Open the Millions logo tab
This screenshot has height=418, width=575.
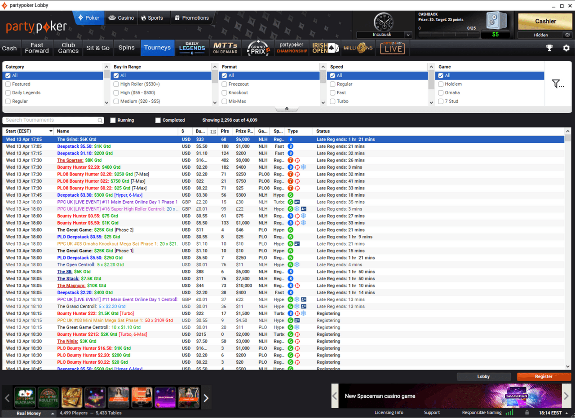tap(358, 48)
